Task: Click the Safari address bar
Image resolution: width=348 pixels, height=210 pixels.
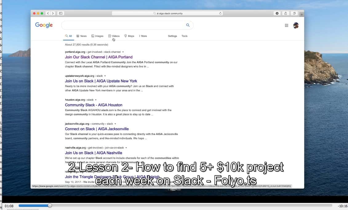Action: 167,13
